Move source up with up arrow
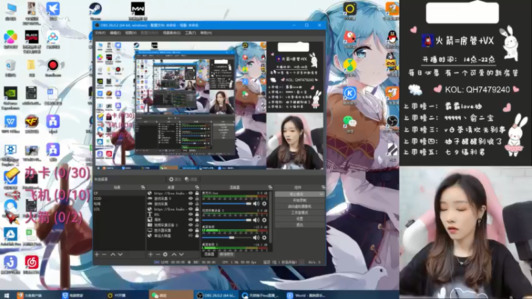 pos(174,254)
